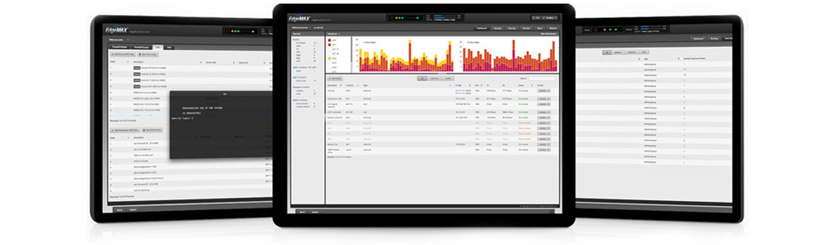Open Actions dropdown for Backup link row
This screenshot has width=836, height=245.
click(x=544, y=144)
